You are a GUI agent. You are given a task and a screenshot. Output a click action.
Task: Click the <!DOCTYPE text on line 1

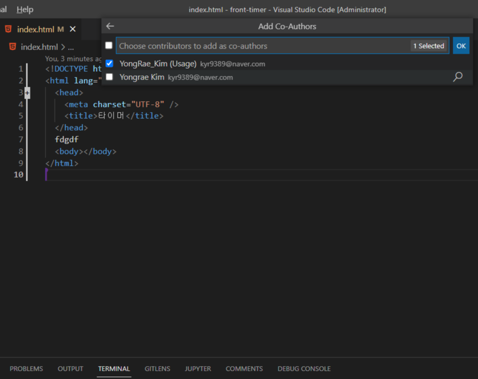point(67,69)
